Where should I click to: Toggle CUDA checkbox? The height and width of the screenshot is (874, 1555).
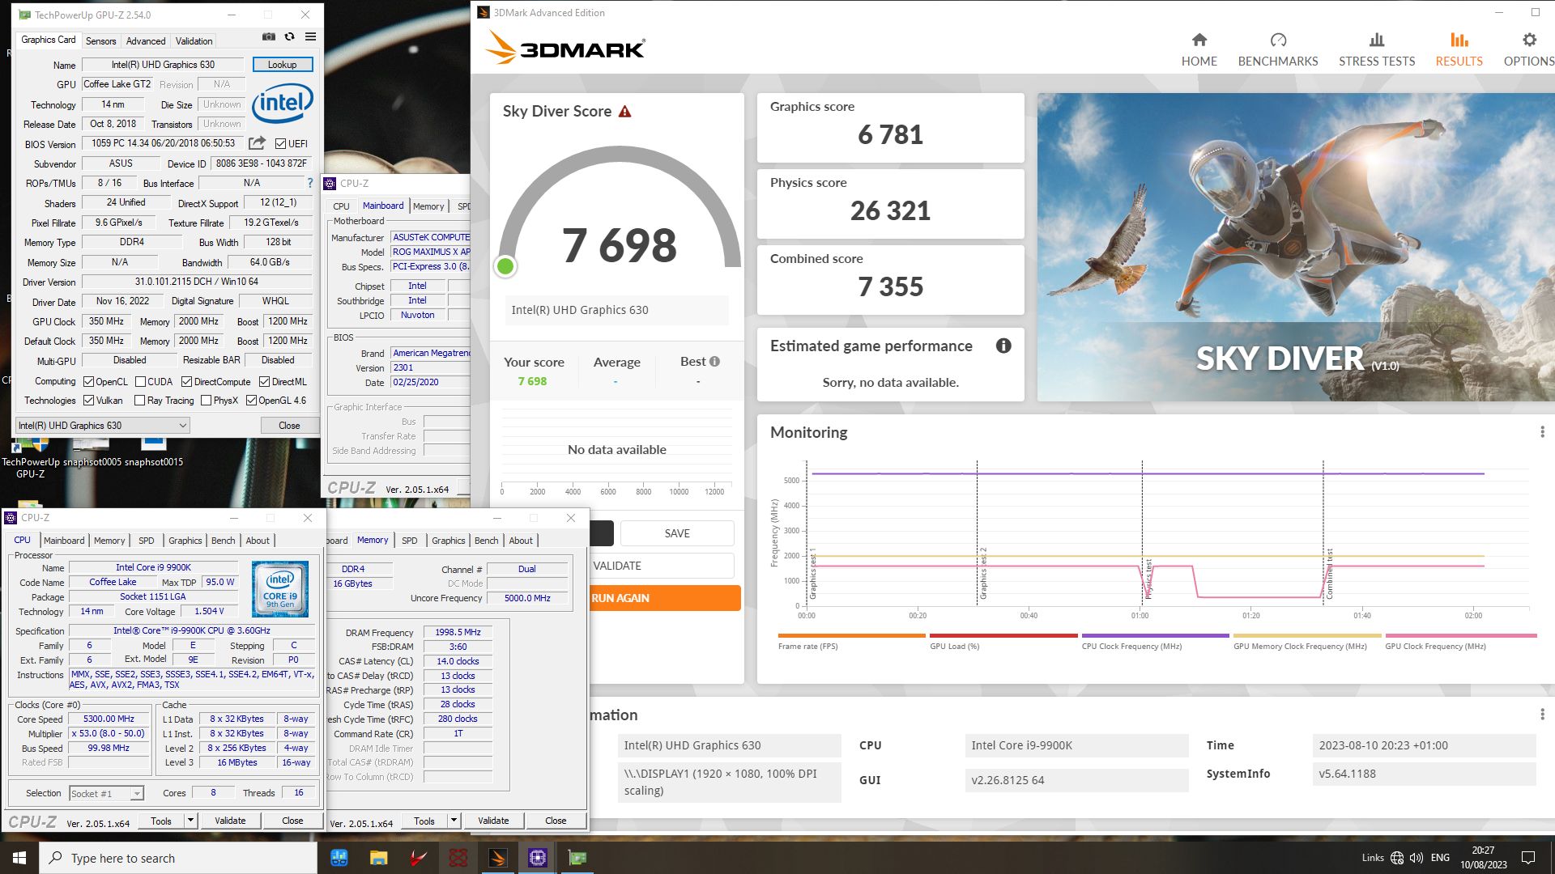point(140,382)
